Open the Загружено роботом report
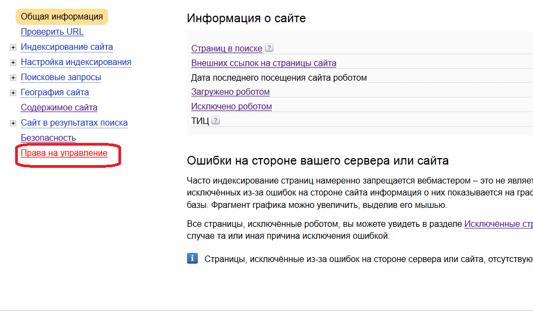533x314 pixels. click(231, 91)
